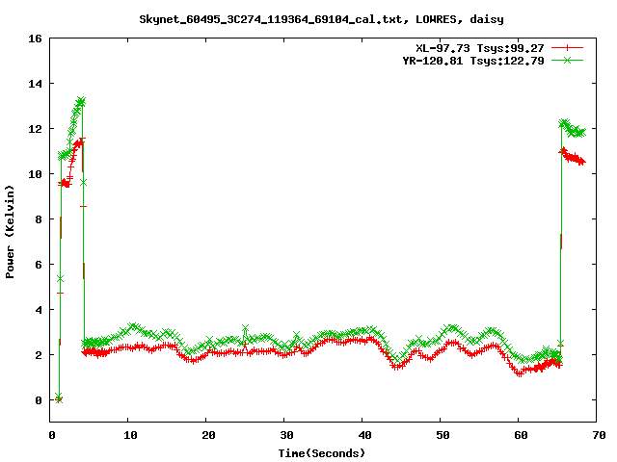
Task: Click the red XL peak near 4 seconds
Action: tap(80, 141)
